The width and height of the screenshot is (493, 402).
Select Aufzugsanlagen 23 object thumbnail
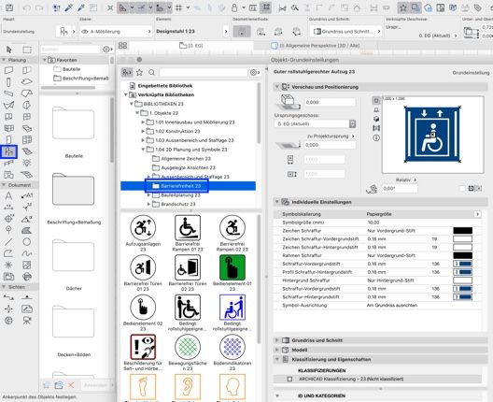coord(143,228)
